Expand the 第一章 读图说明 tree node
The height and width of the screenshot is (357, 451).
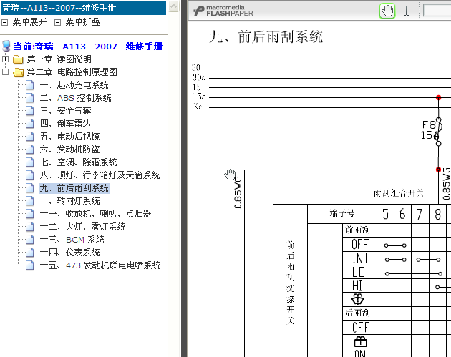(5, 59)
